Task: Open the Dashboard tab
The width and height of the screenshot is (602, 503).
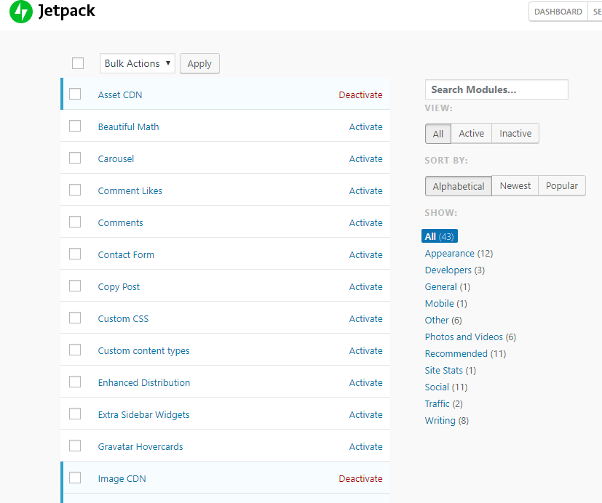Action: pos(558,12)
